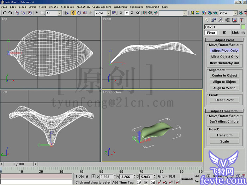Activate the Select and Link tool
The width and height of the screenshot is (247, 185).
tap(17, 13)
